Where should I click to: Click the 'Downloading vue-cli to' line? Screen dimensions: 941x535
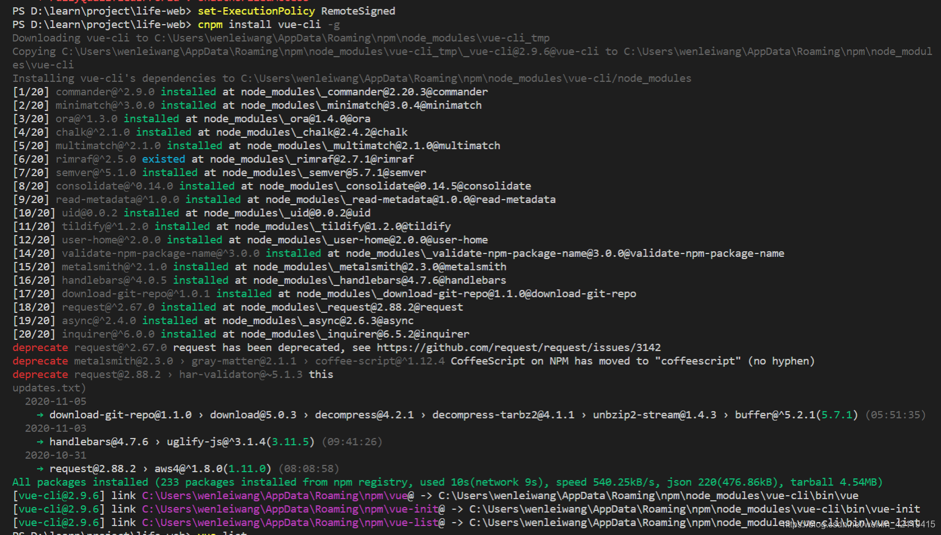281,38
